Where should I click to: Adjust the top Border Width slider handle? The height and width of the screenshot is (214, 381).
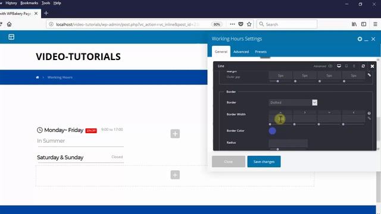click(270, 124)
